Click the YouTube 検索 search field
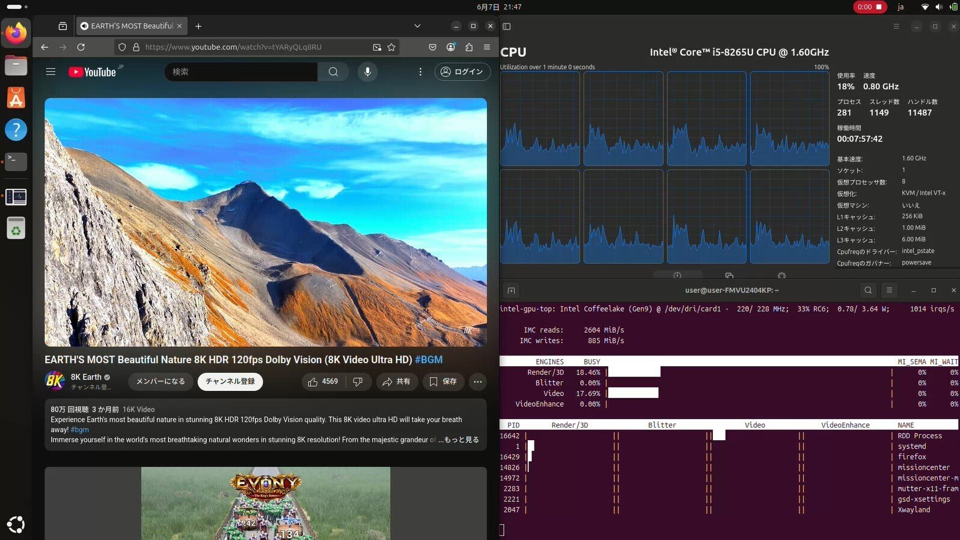The image size is (960, 540). [241, 72]
